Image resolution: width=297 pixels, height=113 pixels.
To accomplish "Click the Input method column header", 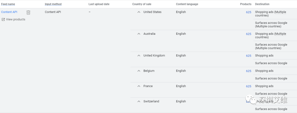I will pyautogui.click(x=53, y=4).
